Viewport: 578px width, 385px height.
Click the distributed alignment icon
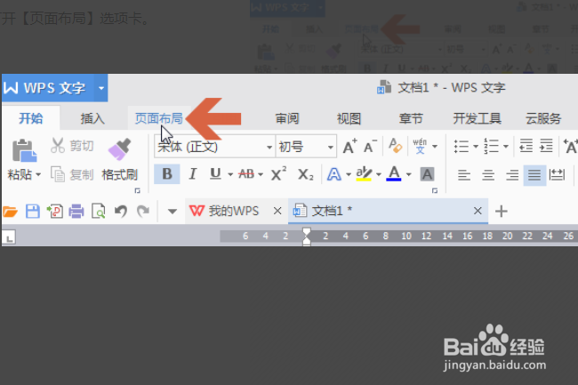point(557,174)
